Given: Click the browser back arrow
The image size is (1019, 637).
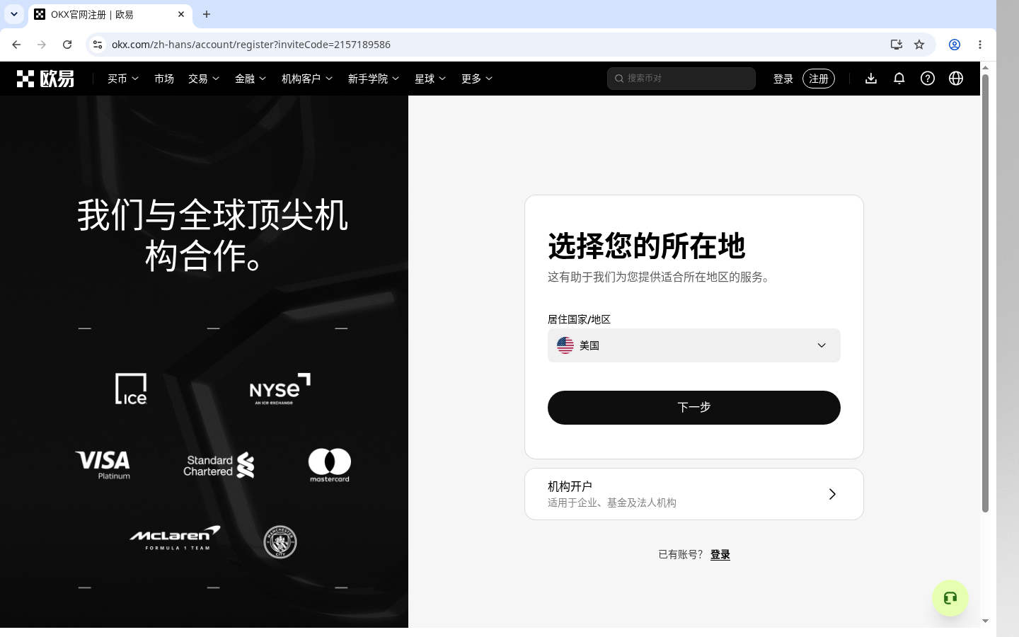Looking at the screenshot, I should click(x=16, y=45).
